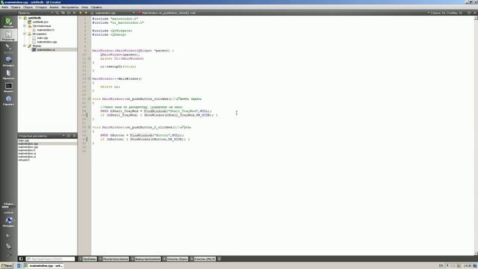Open Debug mode in the mode sidebar
The height and width of the screenshot is (269, 478).
coord(8,61)
